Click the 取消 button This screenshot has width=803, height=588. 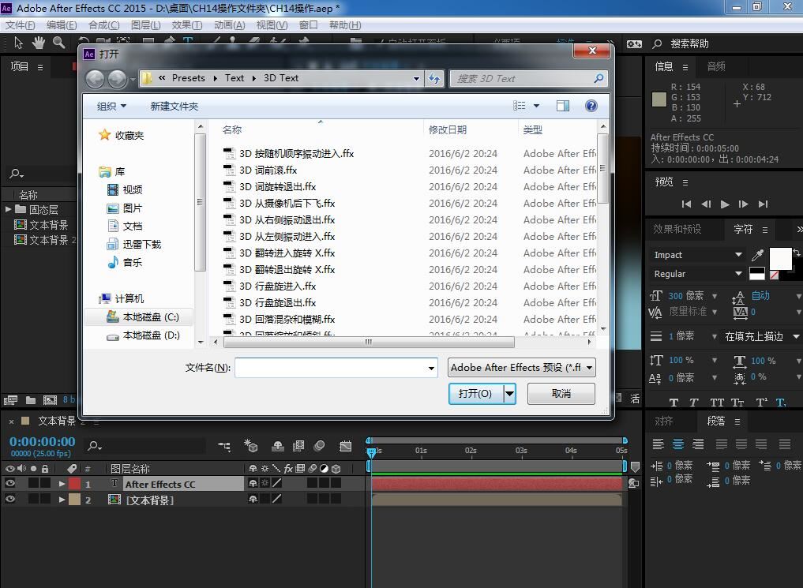[x=561, y=394]
